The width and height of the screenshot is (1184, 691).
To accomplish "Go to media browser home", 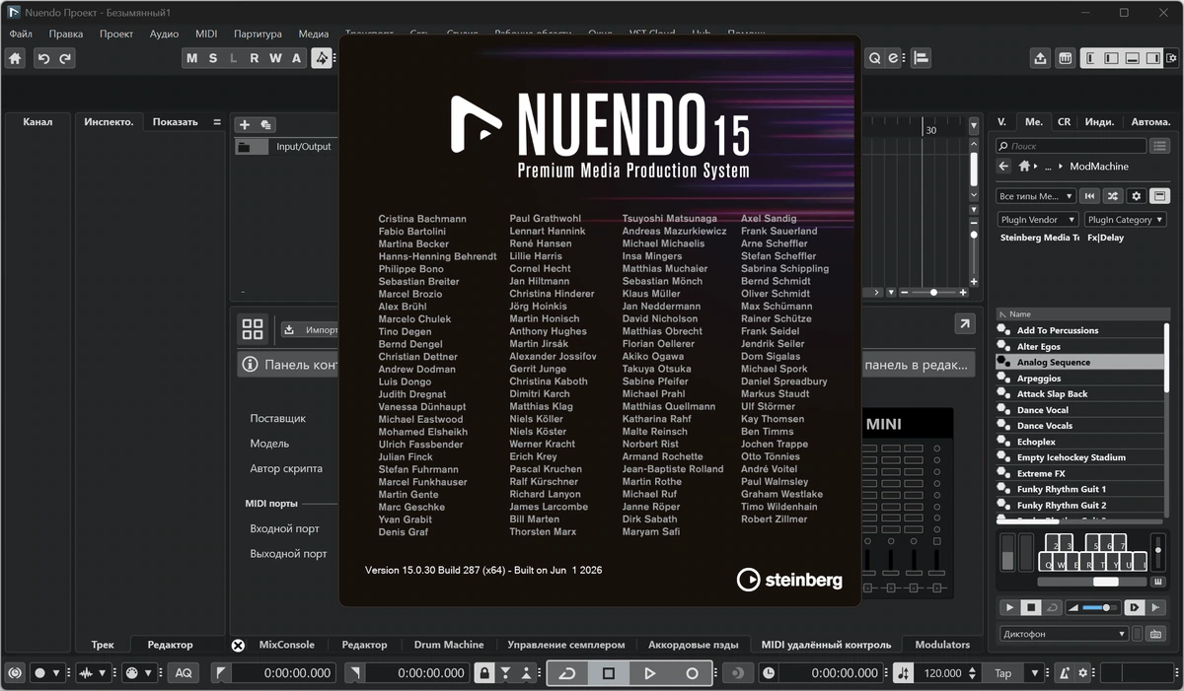I will (x=1026, y=167).
